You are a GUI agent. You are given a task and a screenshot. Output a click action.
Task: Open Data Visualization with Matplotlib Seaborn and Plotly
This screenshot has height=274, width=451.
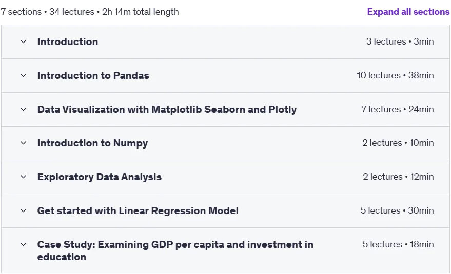pyautogui.click(x=167, y=110)
